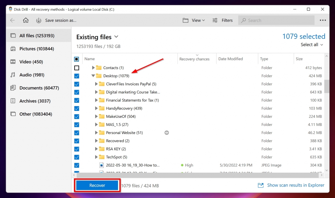
Task: Click inside the Search field
Action: (x=276, y=20)
